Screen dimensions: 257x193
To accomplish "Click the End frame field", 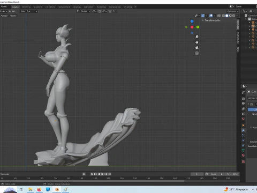I will pos(232,174).
